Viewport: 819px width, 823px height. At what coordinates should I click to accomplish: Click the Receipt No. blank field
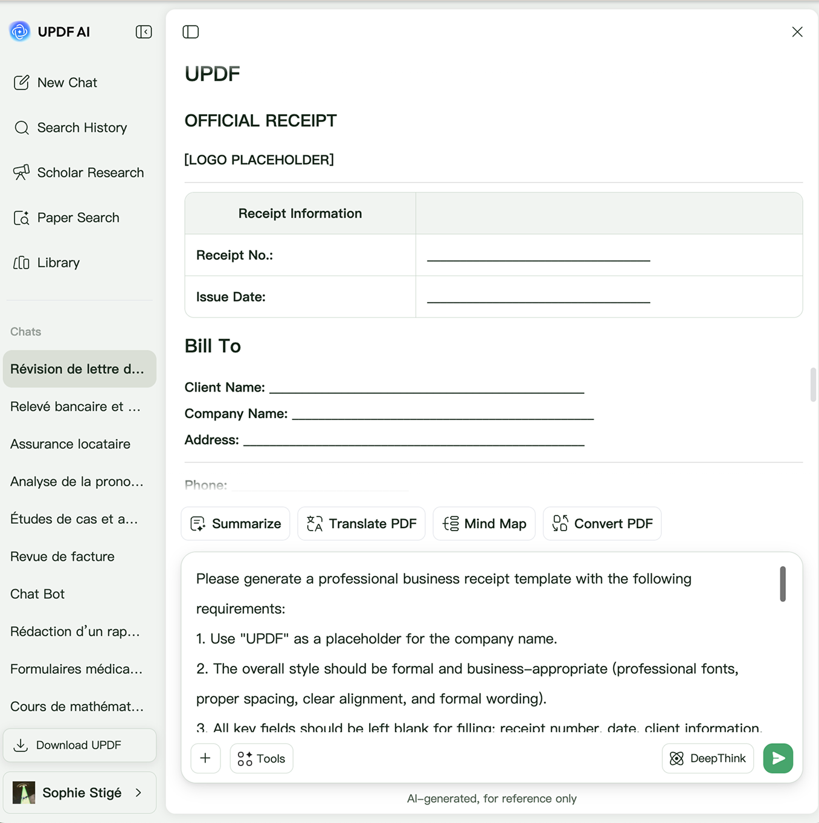pos(539,255)
